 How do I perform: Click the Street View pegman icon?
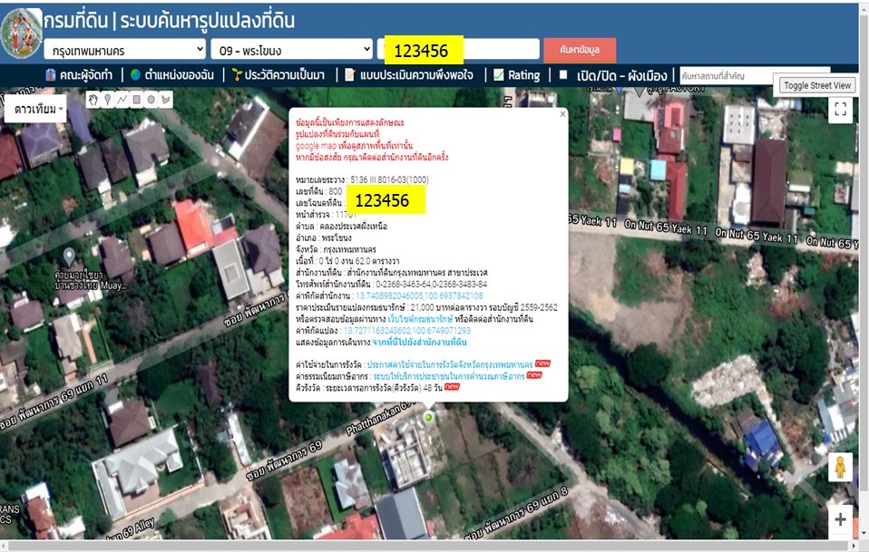pos(840,467)
